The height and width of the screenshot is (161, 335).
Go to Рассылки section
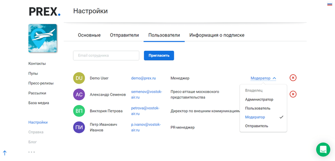tap(37, 93)
